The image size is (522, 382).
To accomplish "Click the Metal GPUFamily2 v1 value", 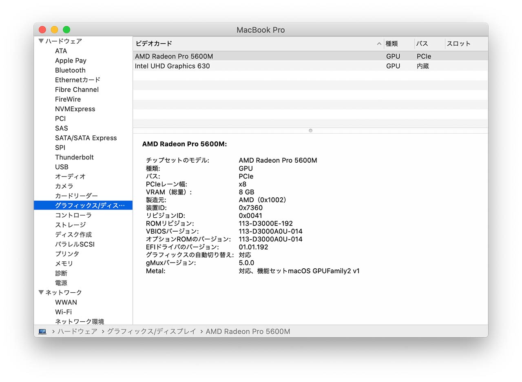I will [x=299, y=271].
